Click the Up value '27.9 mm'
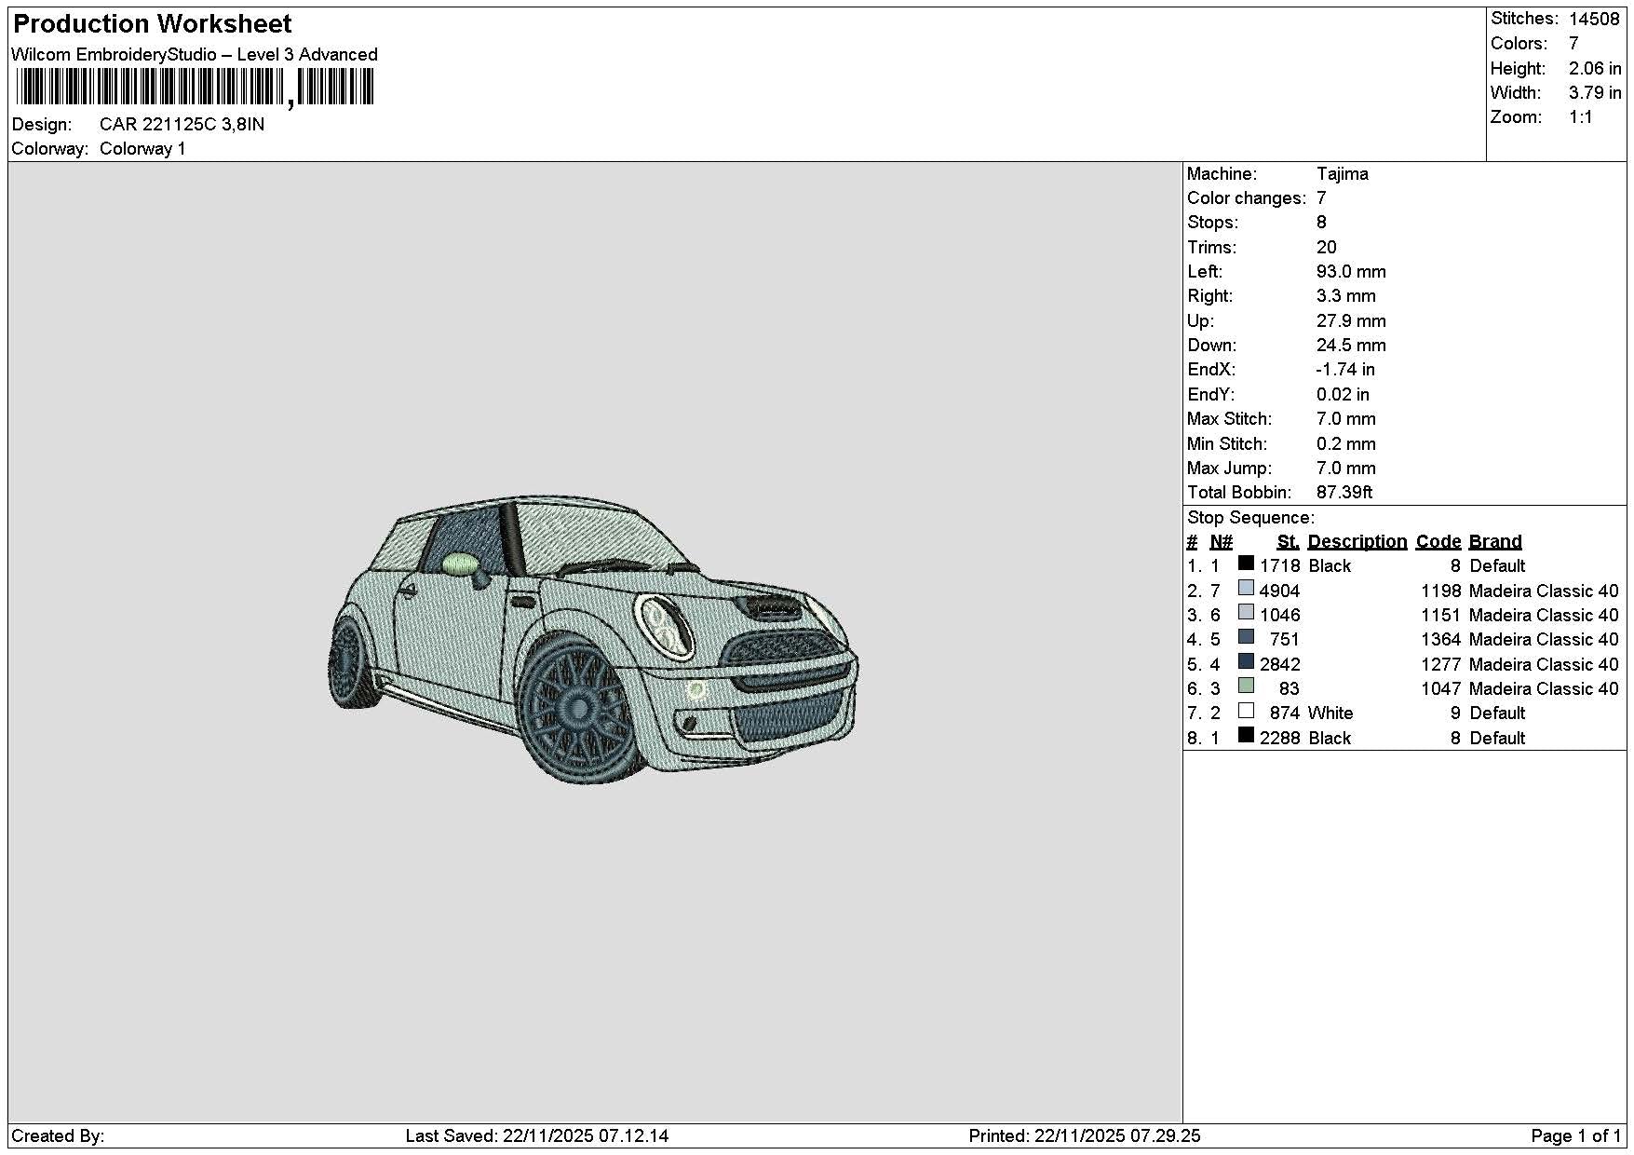1634x1155 pixels. pyautogui.click(x=1351, y=321)
